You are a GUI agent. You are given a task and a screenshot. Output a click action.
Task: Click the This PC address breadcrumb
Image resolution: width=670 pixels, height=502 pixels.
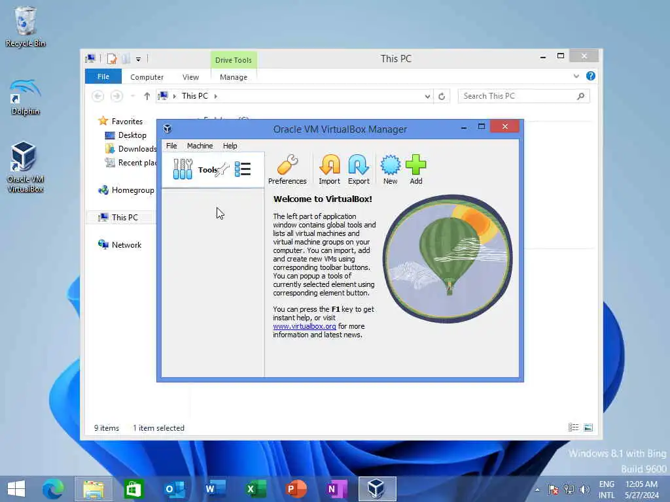coord(194,96)
